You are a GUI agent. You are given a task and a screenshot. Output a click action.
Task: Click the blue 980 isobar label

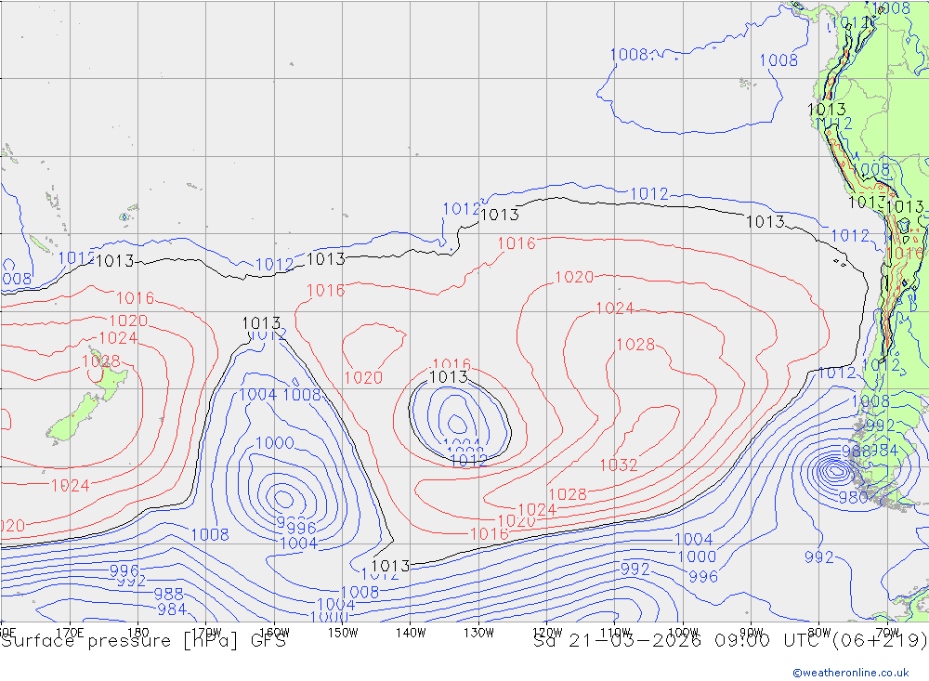[853, 497]
